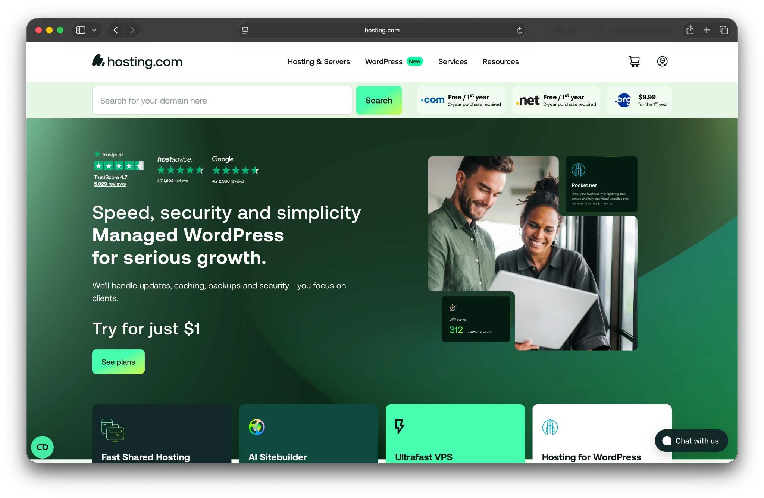Screen dimensions: 764x498
Task: Click the page reader icon in address bar
Action: pos(245,30)
